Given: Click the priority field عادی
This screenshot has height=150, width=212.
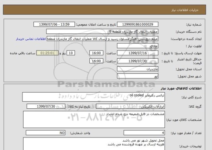Looking at the screenshot, I should coord(138,46).
